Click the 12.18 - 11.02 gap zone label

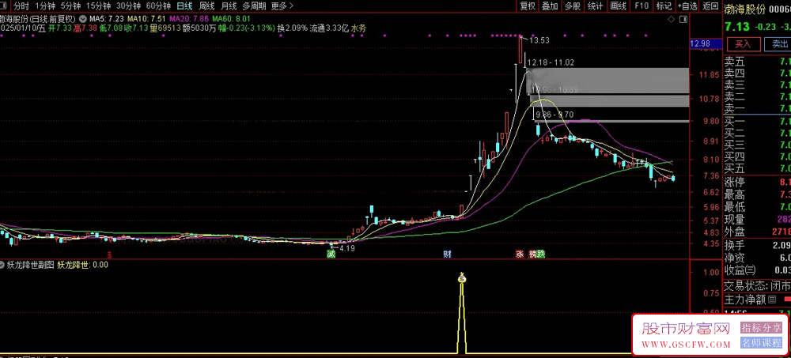[551, 62]
